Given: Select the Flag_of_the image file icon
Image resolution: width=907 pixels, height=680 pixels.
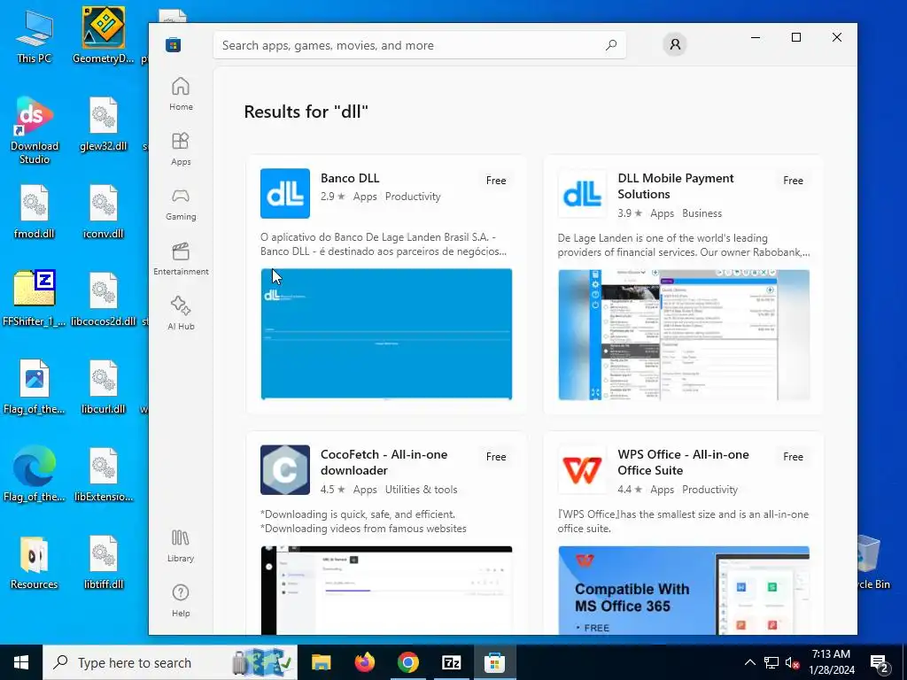Looking at the screenshot, I should click(35, 388).
